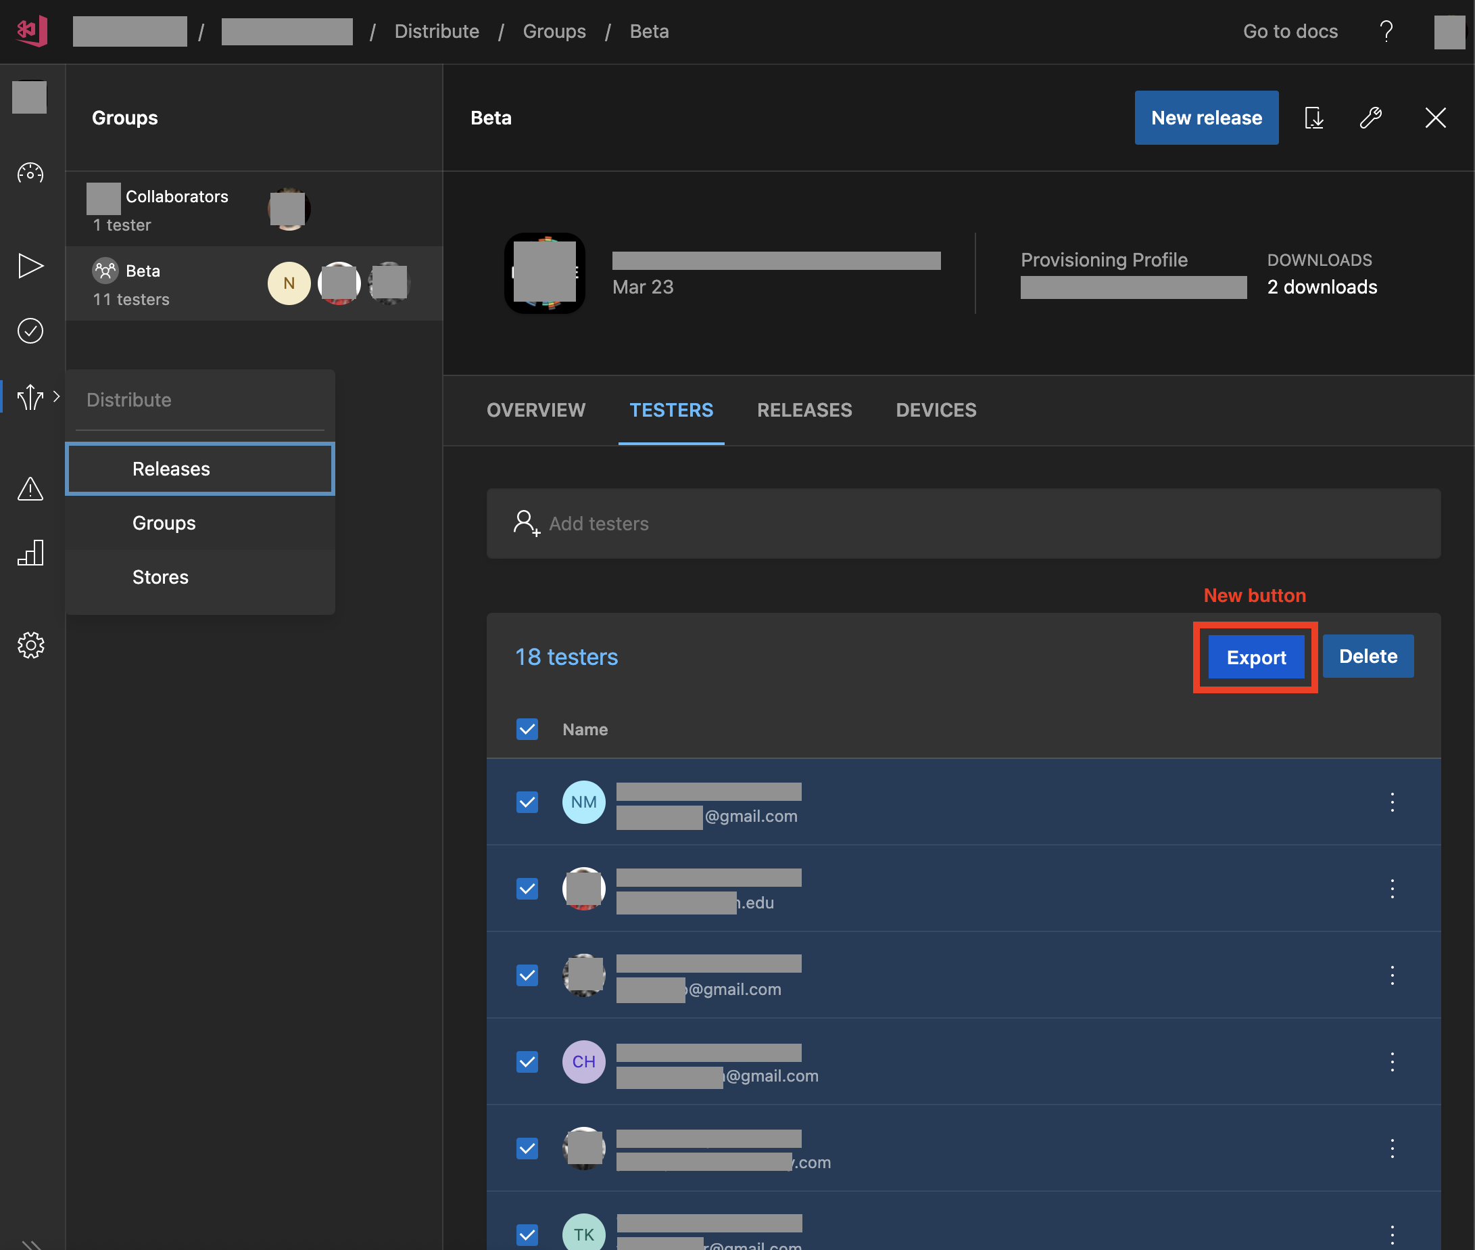Open the options menu for the first tester

[x=1392, y=802]
